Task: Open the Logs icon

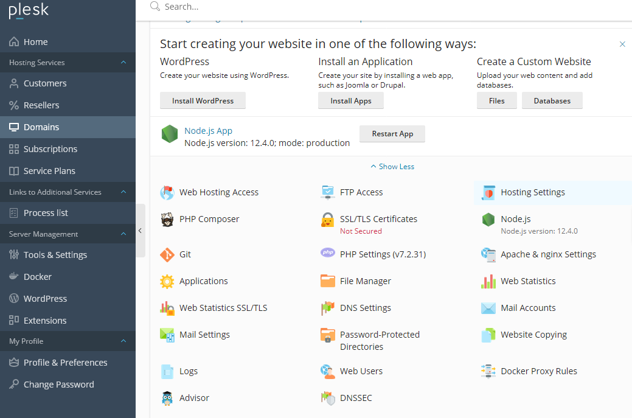Action: (x=167, y=372)
